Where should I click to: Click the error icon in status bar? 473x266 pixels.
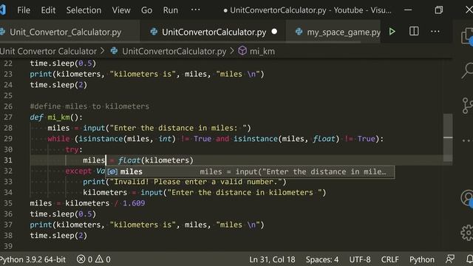81,259
